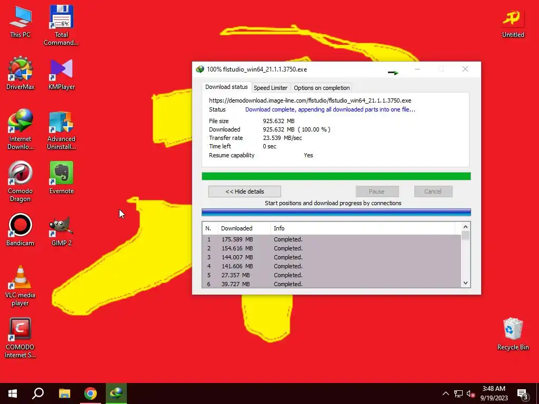539x404 pixels.
Task: Select connection row 6 with 39.727 MB
Action: tap(332, 284)
